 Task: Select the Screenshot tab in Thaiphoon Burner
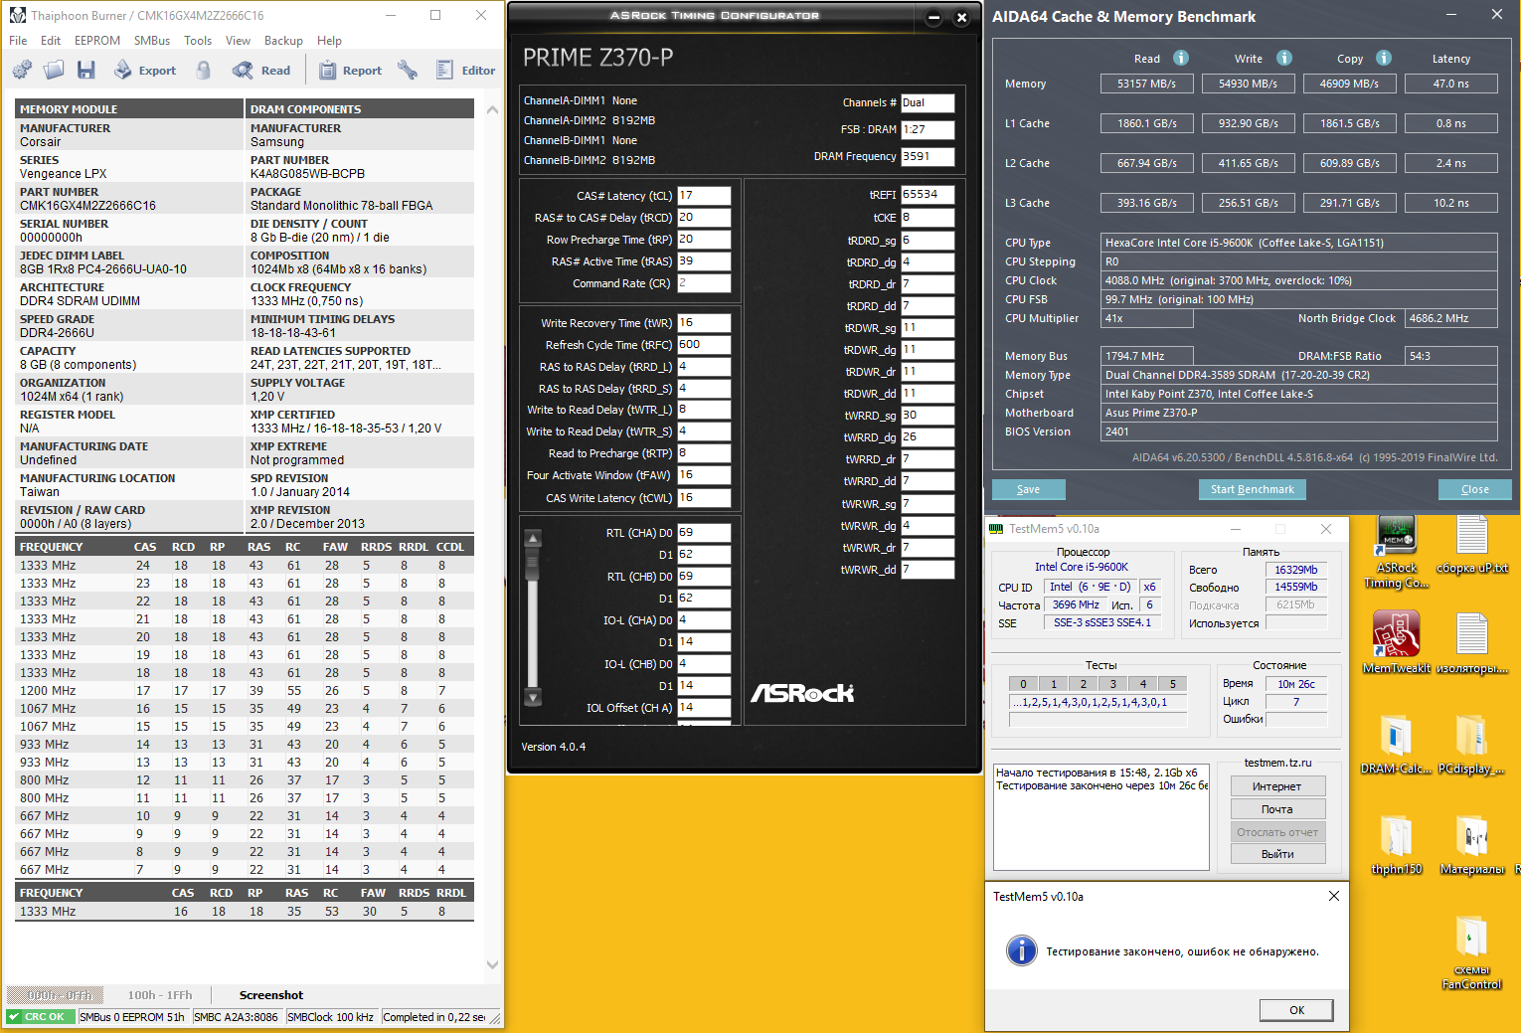pos(271,995)
